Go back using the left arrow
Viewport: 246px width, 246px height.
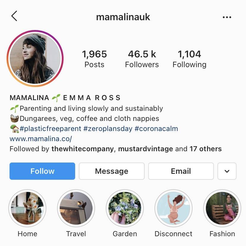pos(14,16)
